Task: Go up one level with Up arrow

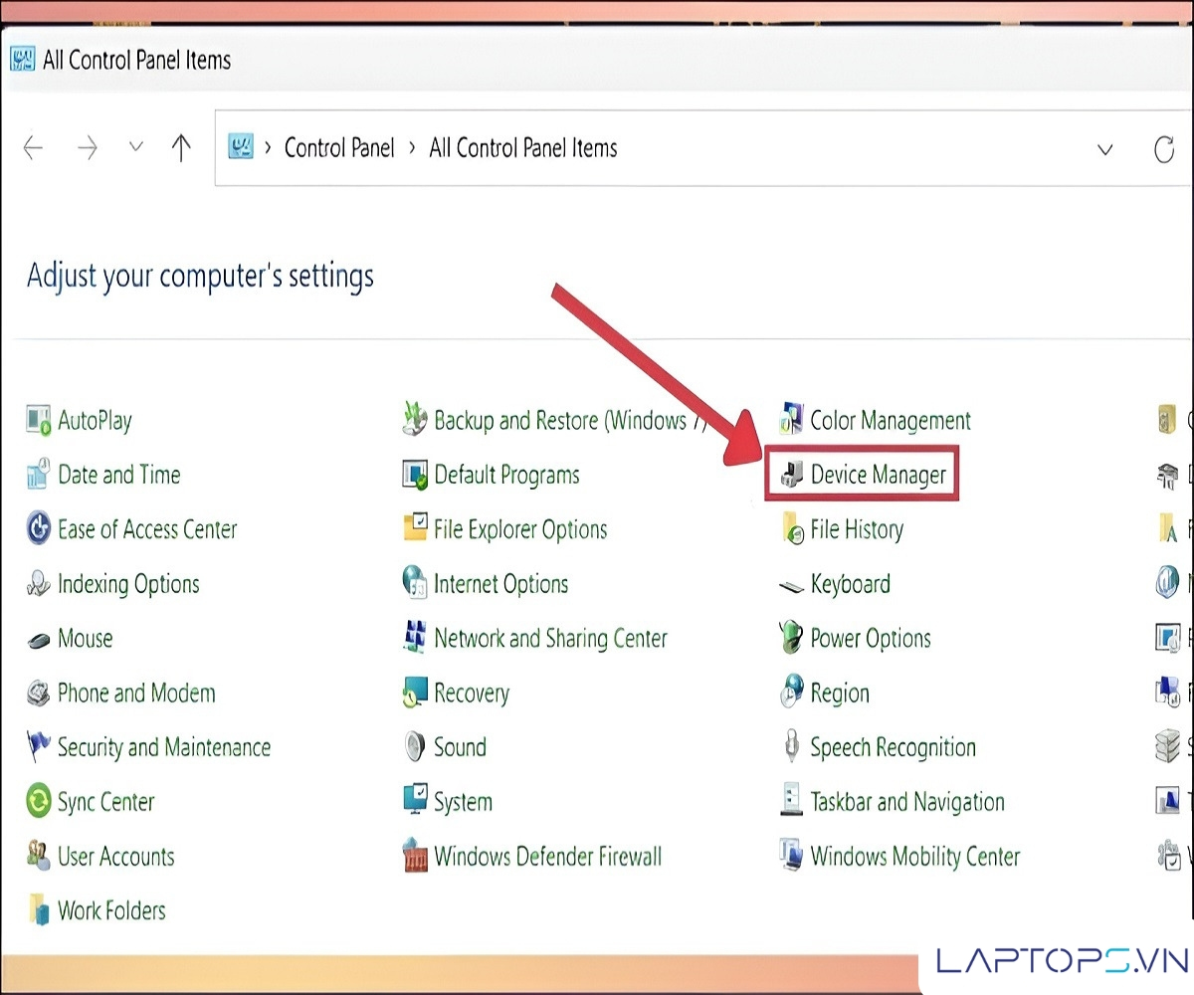Action: click(x=181, y=148)
